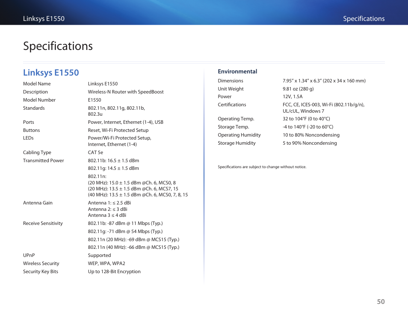
Task: Select 'WEP, WPA, WPA2' value
Action: click(106, 263)
